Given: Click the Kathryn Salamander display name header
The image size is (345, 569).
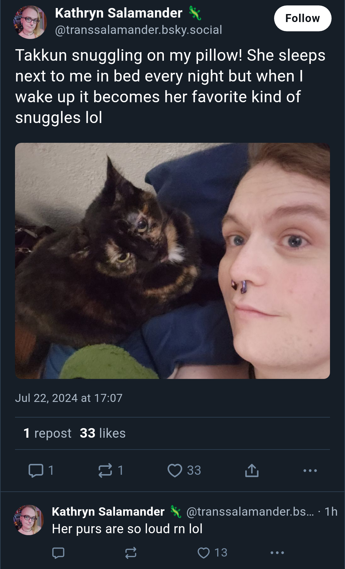Looking at the screenshot, I should (x=119, y=13).
